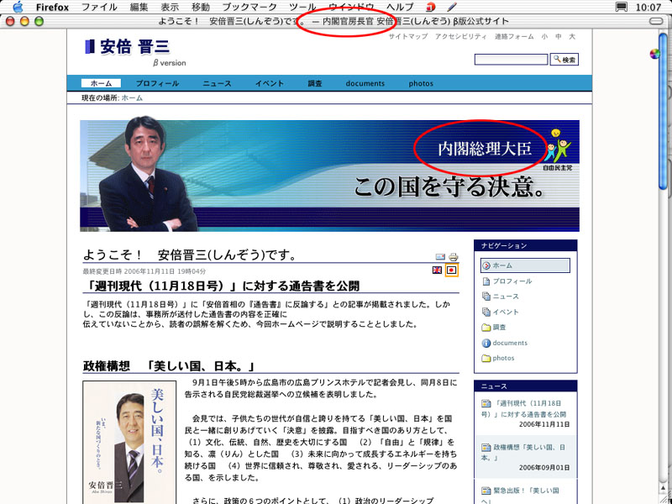Set text size to 小
This screenshot has height=504, width=672.
[x=544, y=37]
